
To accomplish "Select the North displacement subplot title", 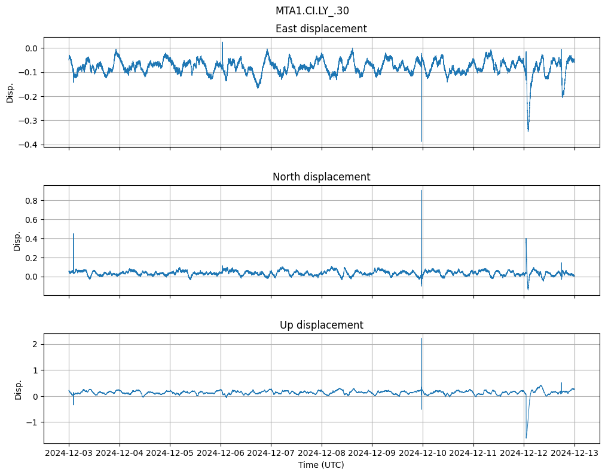I will click(321, 177).
